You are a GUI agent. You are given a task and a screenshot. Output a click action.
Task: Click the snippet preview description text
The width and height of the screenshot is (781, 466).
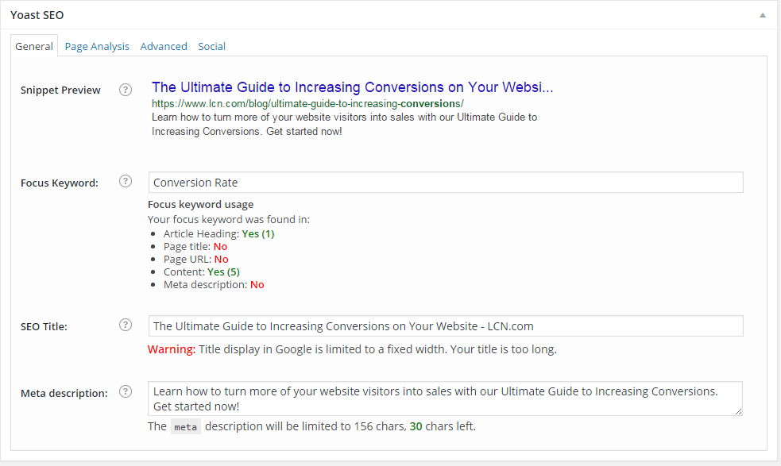coord(345,124)
